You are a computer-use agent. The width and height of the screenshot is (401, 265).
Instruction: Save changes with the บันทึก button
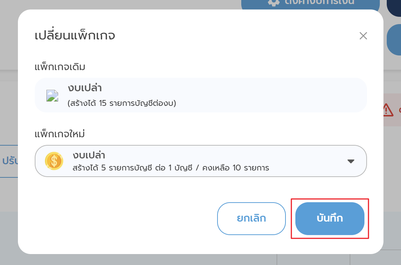point(329,218)
